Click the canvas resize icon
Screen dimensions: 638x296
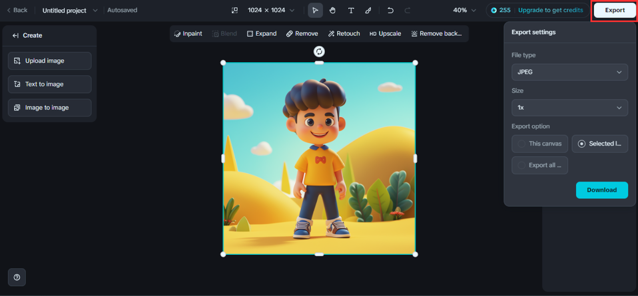click(235, 10)
